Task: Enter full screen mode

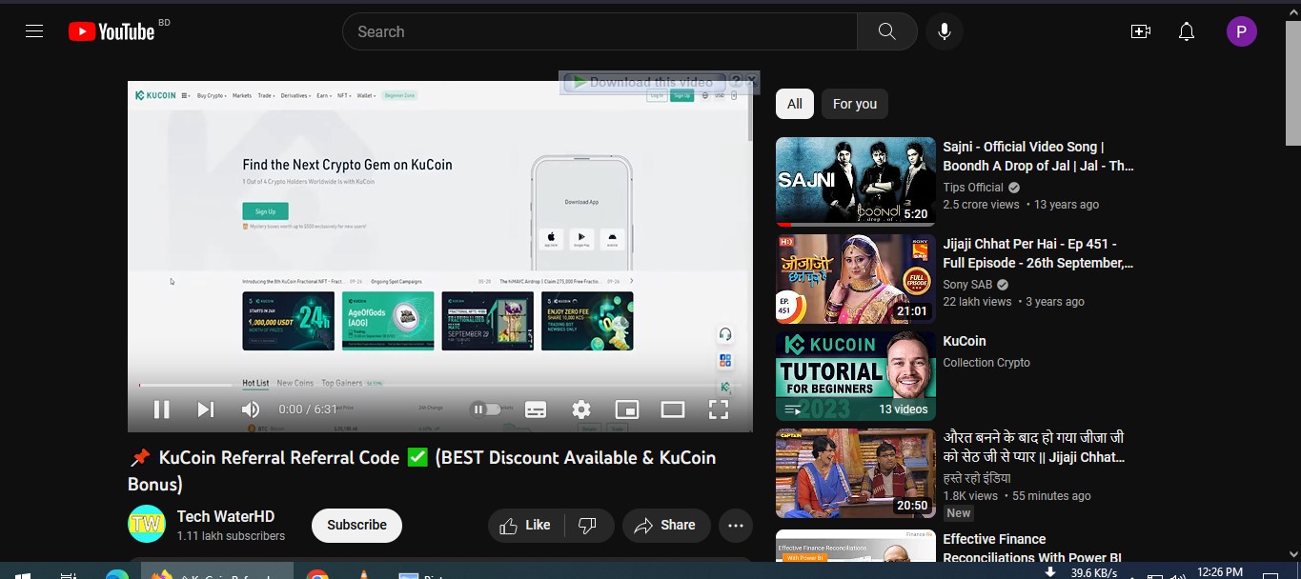Action: tap(719, 409)
